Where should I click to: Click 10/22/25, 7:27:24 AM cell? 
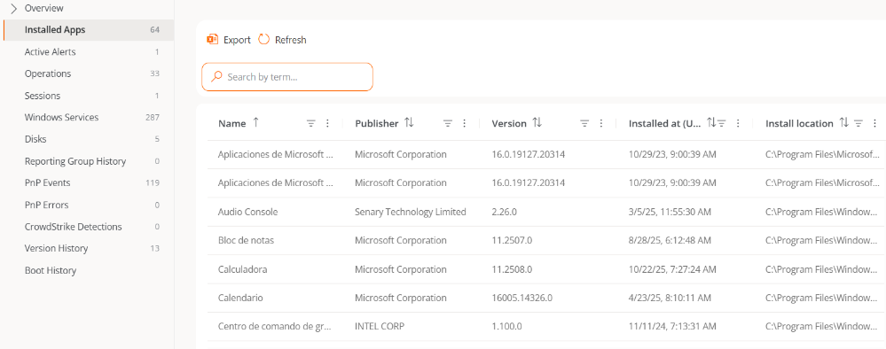672,269
